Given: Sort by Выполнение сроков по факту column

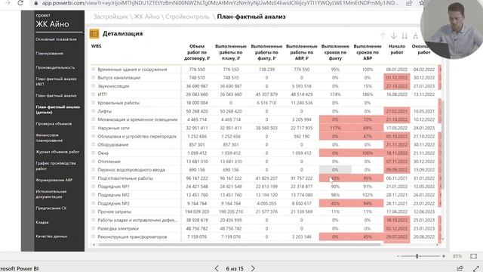Looking at the screenshot, I should coord(335,52).
